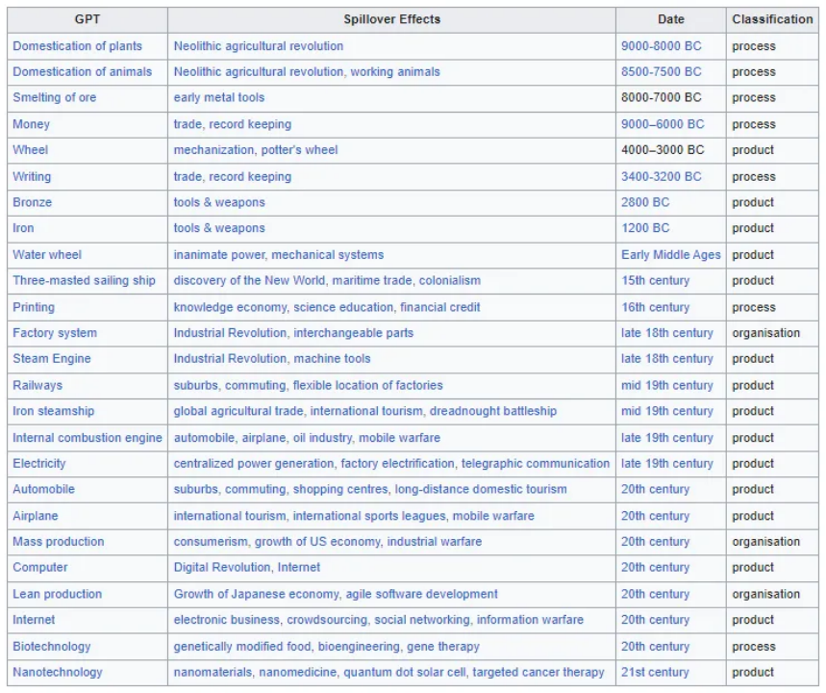Click the Early Middle Ages link

pos(670,255)
